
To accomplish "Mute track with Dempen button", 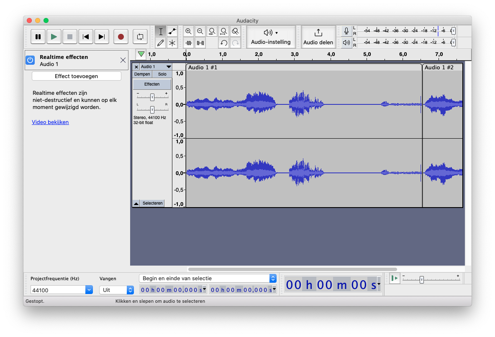I will pos(142,74).
